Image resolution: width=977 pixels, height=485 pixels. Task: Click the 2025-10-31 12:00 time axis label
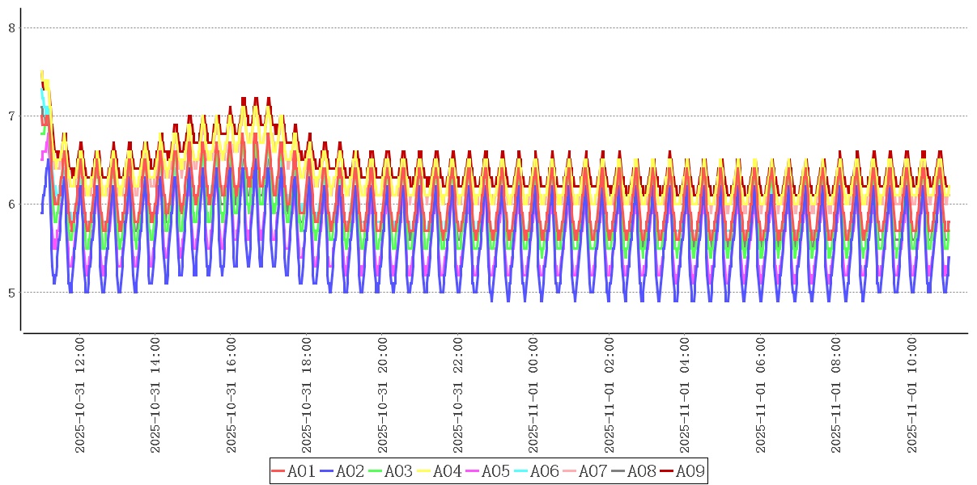[80, 395]
